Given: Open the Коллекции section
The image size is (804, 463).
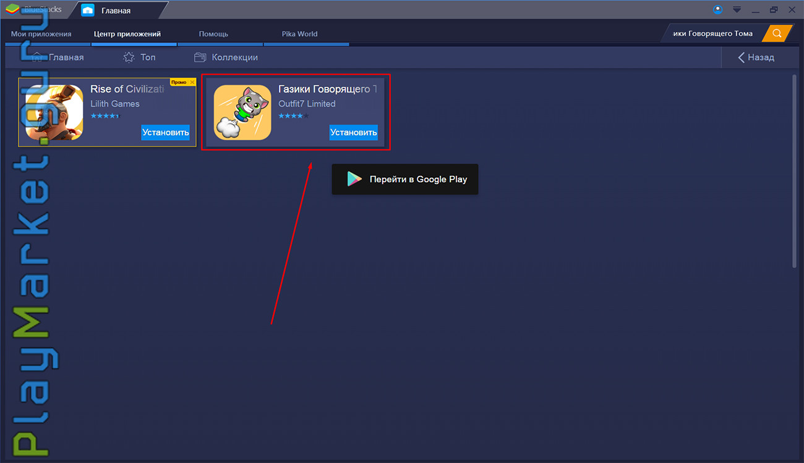Looking at the screenshot, I should (x=226, y=57).
